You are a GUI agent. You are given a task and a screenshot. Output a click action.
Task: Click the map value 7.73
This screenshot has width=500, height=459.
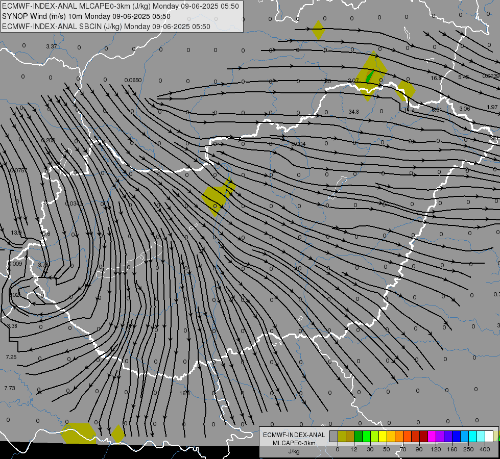click(x=10, y=388)
